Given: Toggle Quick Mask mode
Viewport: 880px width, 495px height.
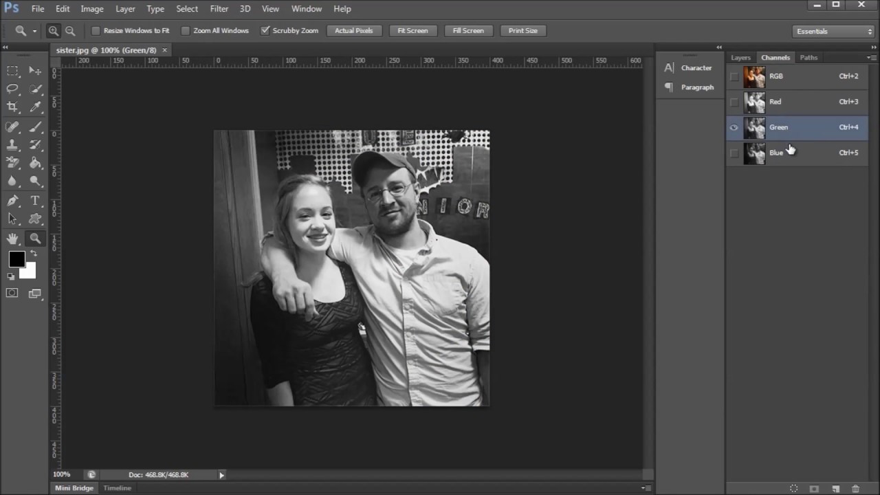Looking at the screenshot, I should [12, 294].
